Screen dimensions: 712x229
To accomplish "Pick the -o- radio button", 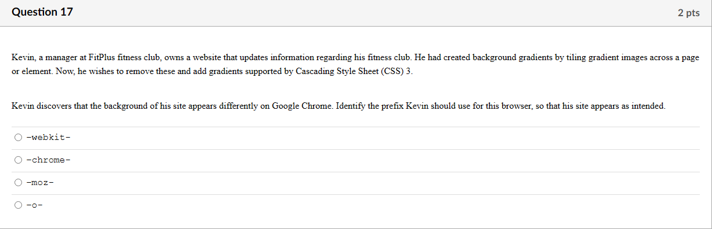I will pyautogui.click(x=19, y=205).
